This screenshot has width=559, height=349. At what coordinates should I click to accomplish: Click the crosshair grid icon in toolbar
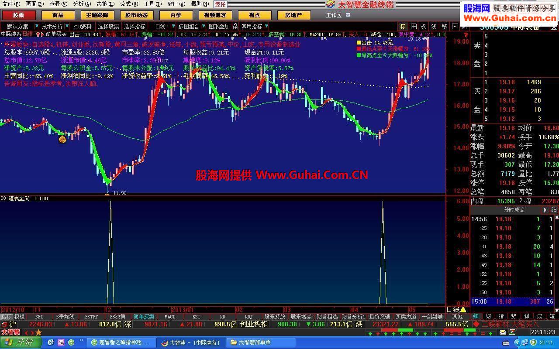(413, 26)
